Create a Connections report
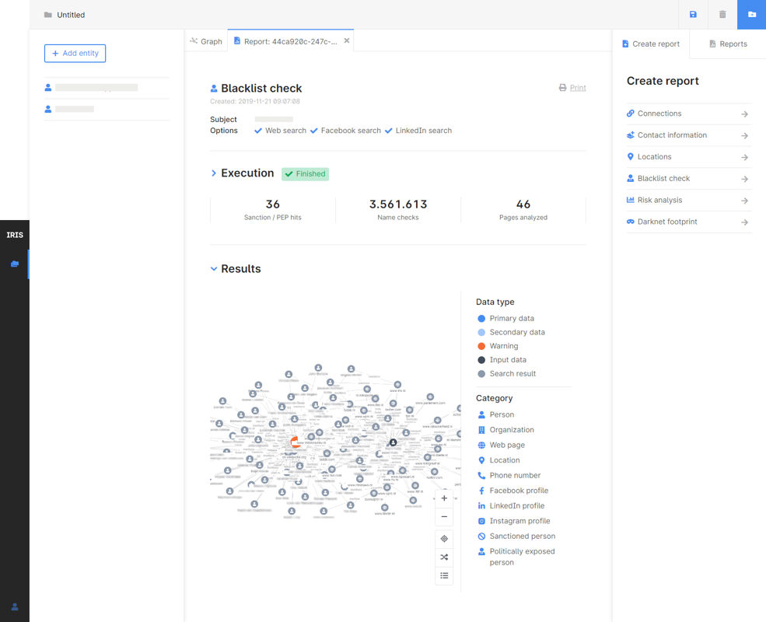This screenshot has height=622, width=766. [689, 114]
